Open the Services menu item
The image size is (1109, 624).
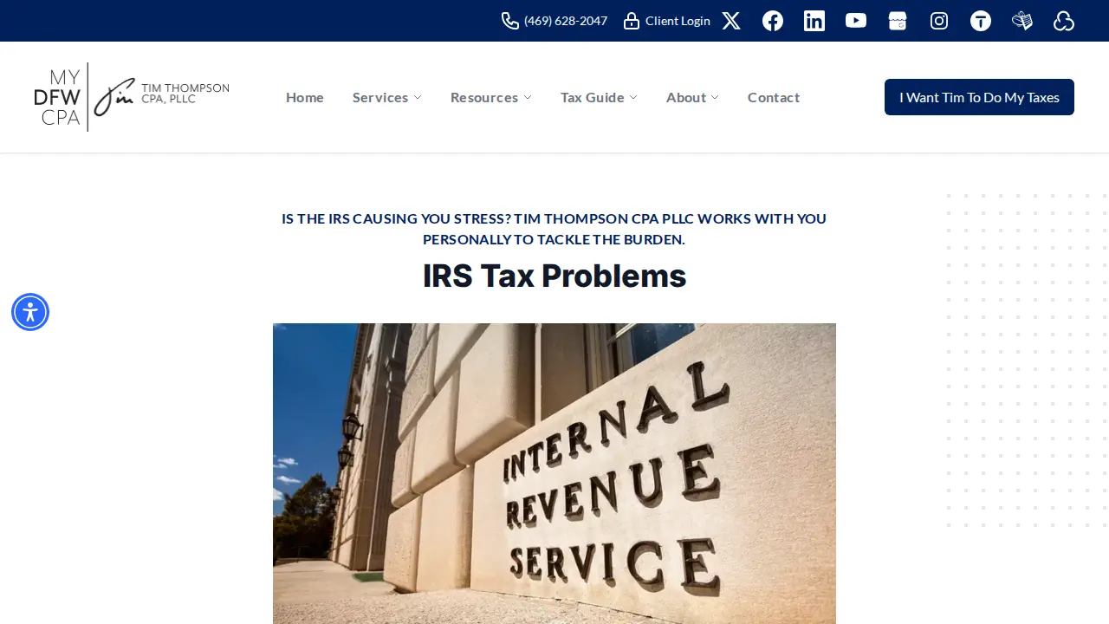pyautogui.click(x=380, y=97)
